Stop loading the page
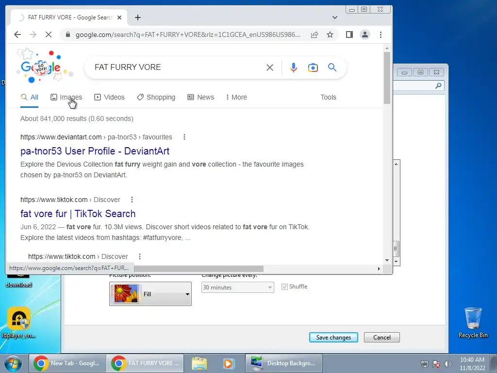The width and height of the screenshot is (497, 373). [48, 34]
